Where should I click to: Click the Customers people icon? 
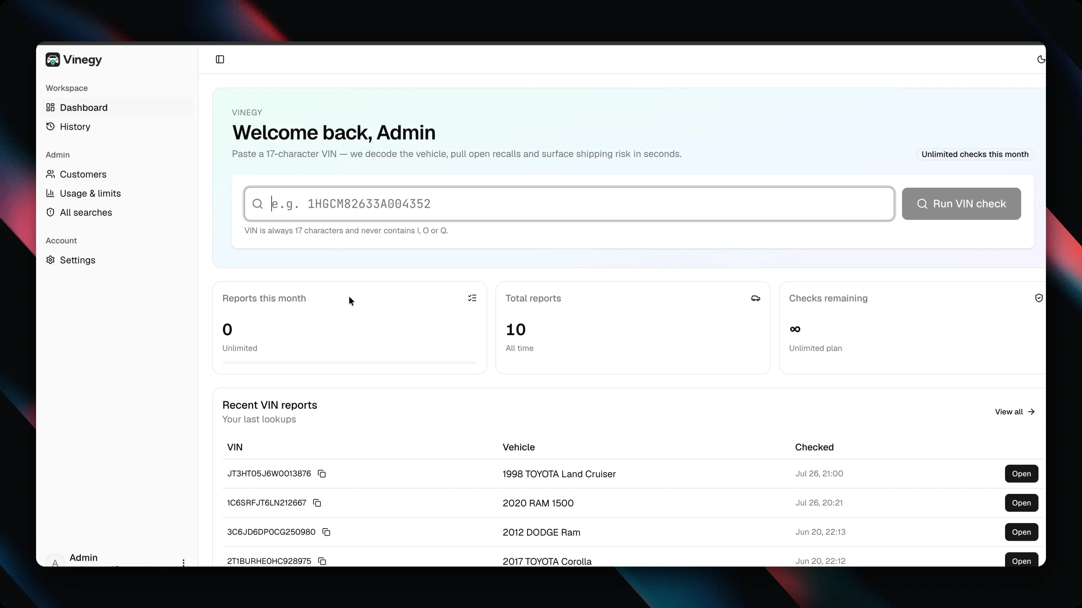pos(50,174)
